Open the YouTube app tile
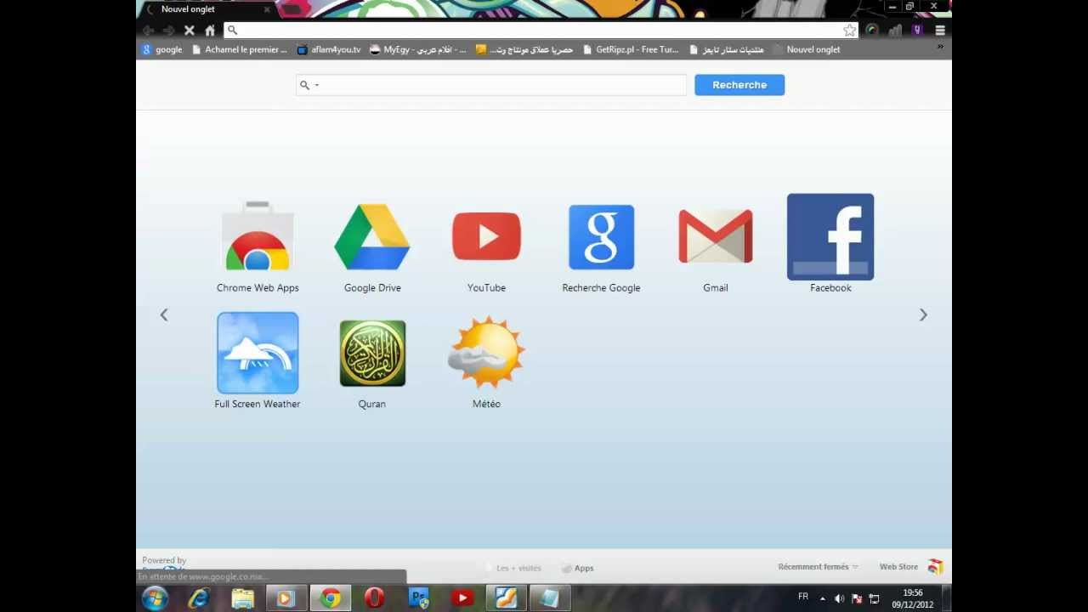The image size is (1088, 612). tap(486, 237)
